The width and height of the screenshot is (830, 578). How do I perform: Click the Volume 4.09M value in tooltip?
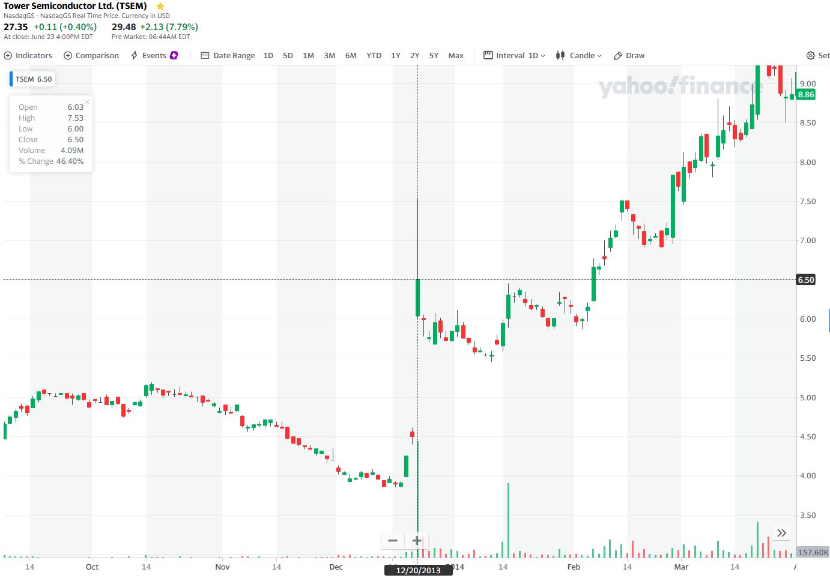click(x=72, y=151)
